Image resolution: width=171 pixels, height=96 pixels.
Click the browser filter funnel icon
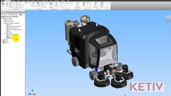pyautogui.click(x=2, y=14)
